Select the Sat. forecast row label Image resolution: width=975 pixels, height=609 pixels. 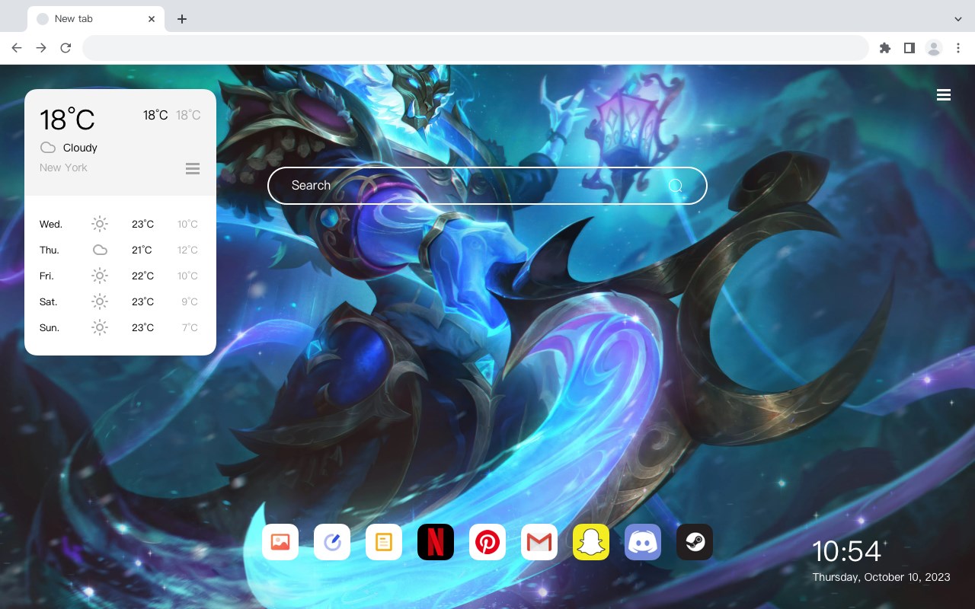(49, 301)
